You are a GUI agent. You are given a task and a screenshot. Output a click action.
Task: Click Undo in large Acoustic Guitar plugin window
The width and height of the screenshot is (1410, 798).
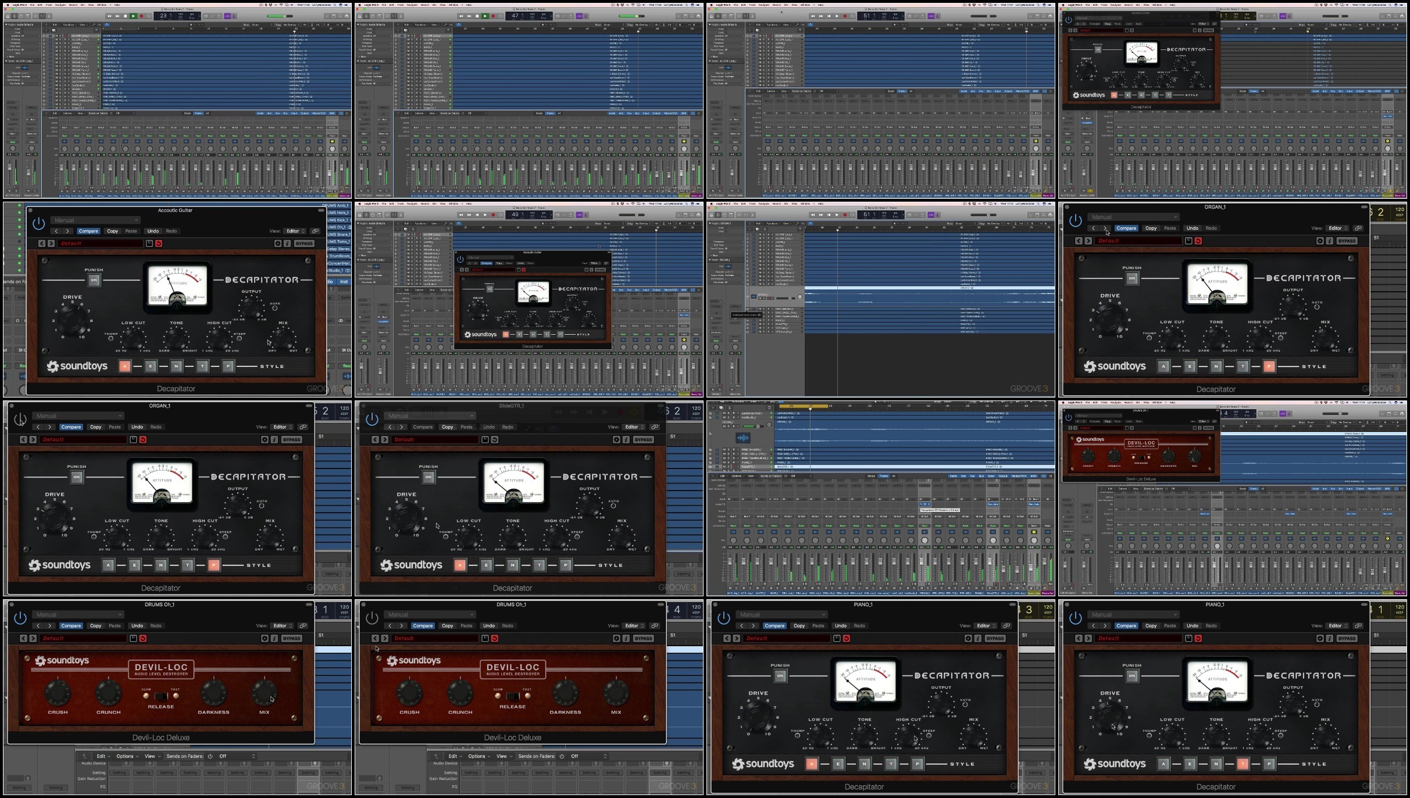153,231
